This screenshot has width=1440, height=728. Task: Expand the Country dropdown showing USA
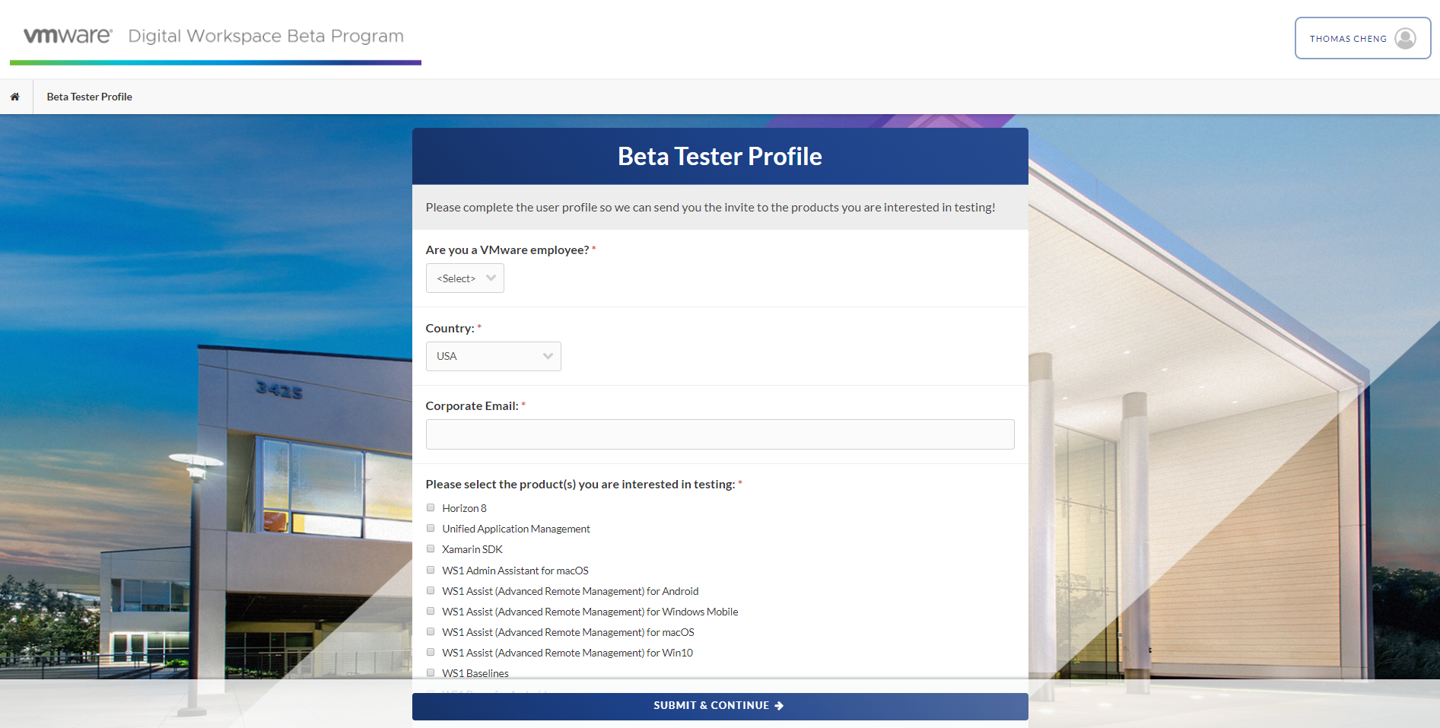tap(493, 356)
